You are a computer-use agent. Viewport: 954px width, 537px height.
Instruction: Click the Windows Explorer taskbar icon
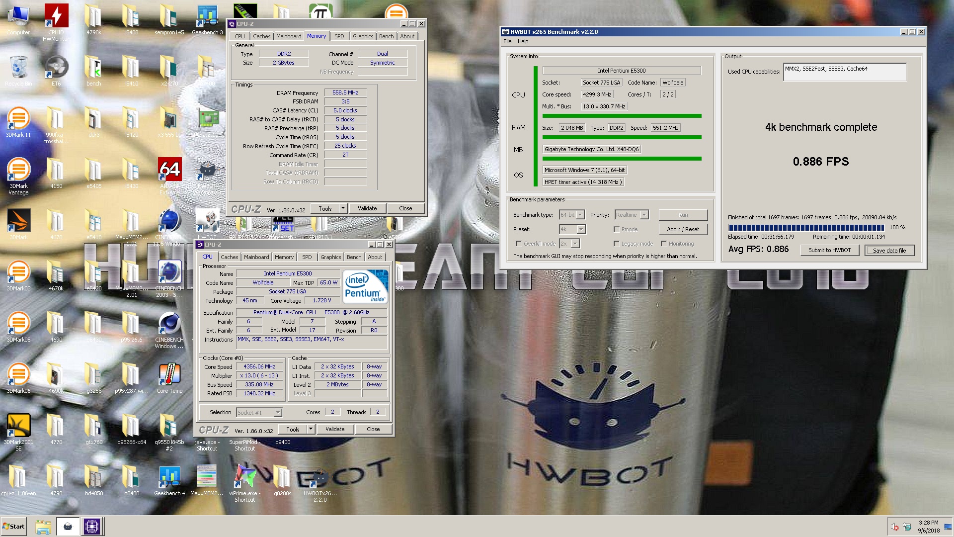pyautogui.click(x=43, y=527)
